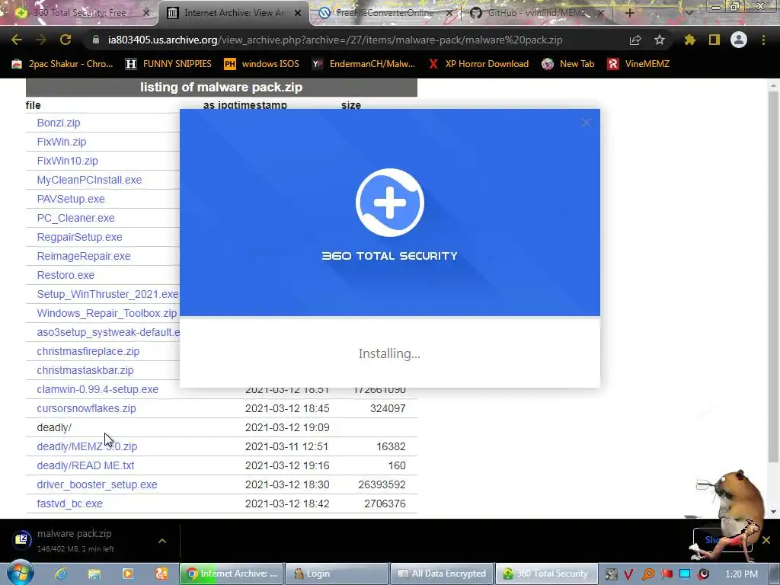The height and width of the screenshot is (585, 780).
Task: Open the christmastaskbar.zip link
Action: click(85, 370)
